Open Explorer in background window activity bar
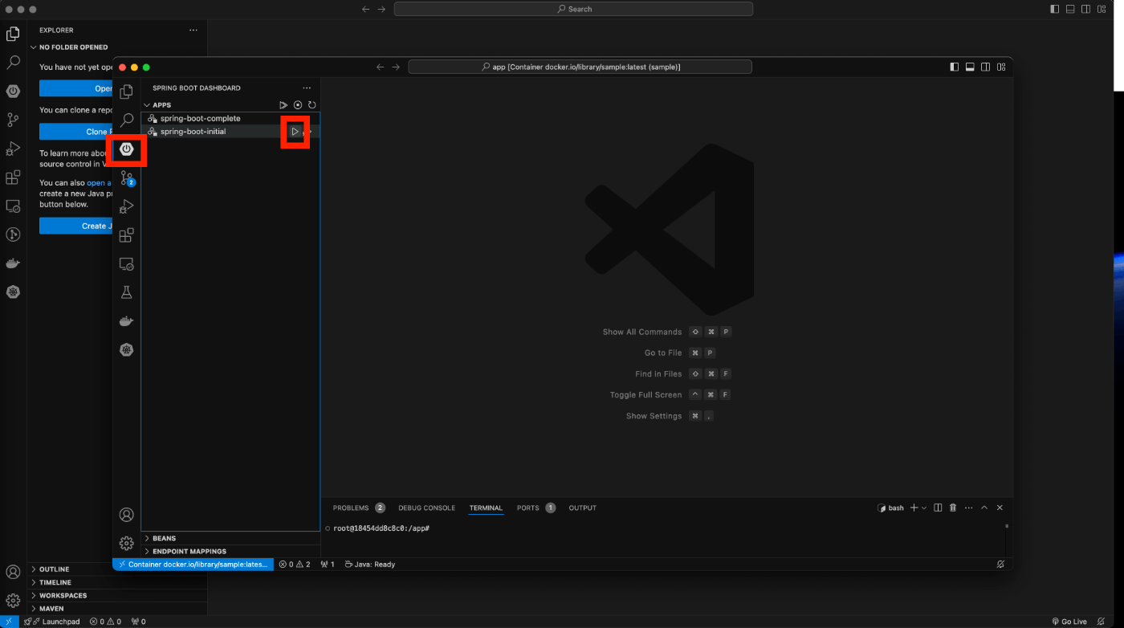This screenshot has width=1124, height=628. pos(13,34)
